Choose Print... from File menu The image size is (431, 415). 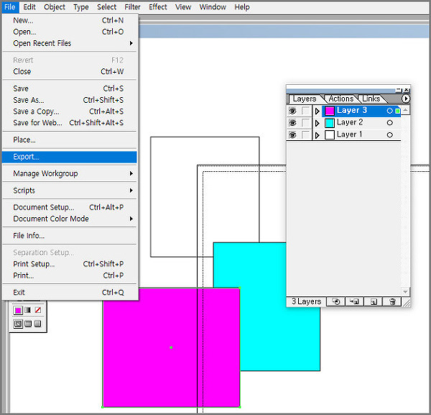[x=69, y=275]
